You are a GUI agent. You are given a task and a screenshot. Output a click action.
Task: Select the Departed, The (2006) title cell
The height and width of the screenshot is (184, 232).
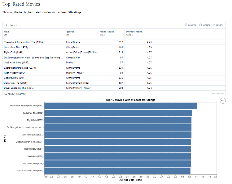click(x=34, y=83)
